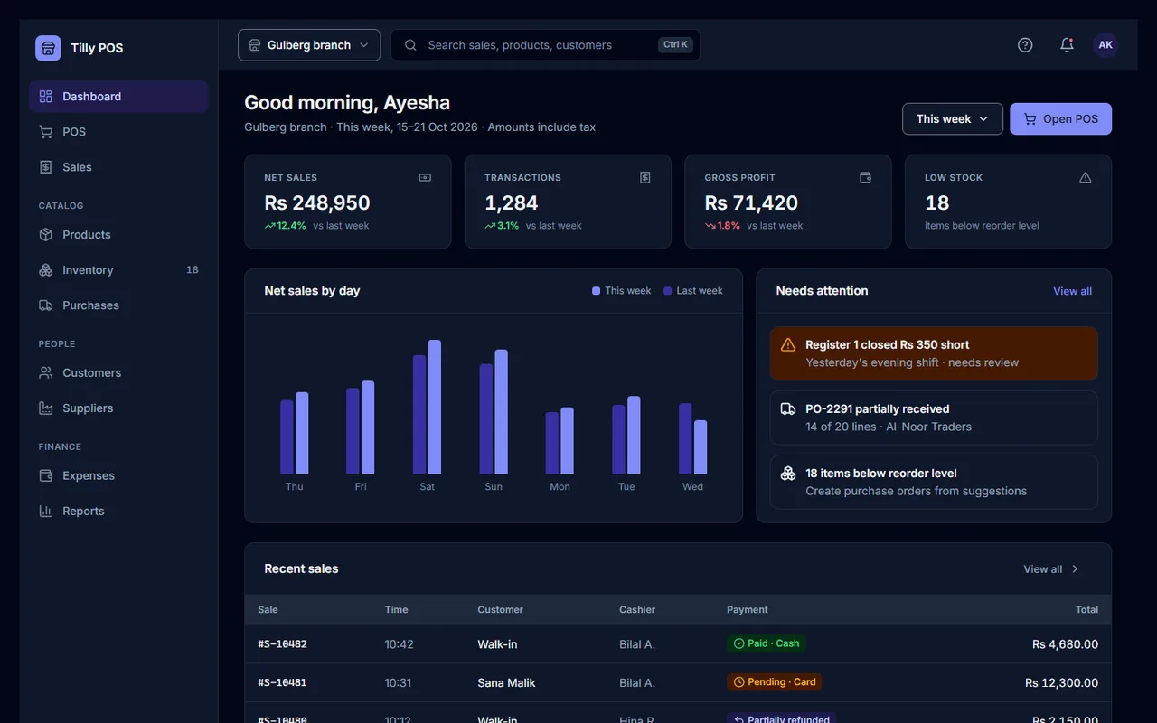The image size is (1157, 723).
Task: Click green check icon in Paid · Cash badge
Action: pos(738,643)
